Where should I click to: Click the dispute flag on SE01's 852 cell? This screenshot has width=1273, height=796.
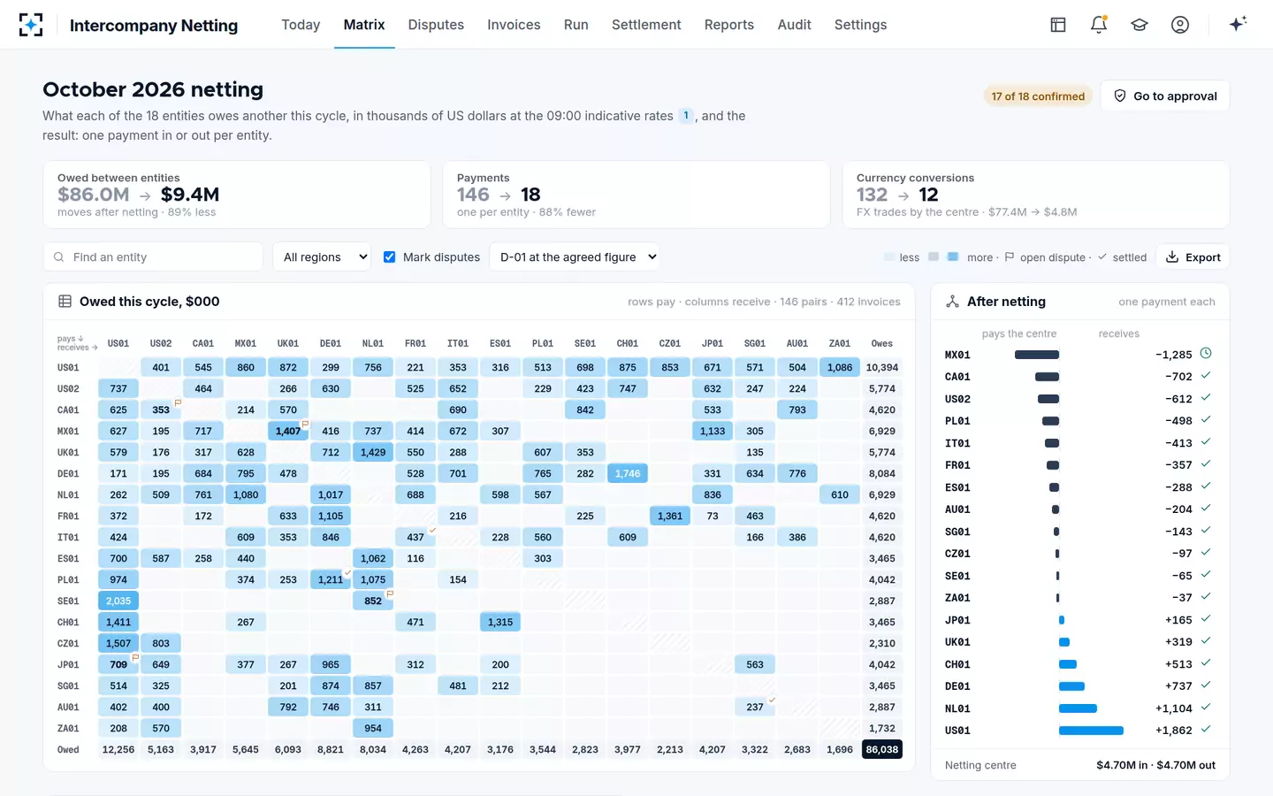point(390,593)
